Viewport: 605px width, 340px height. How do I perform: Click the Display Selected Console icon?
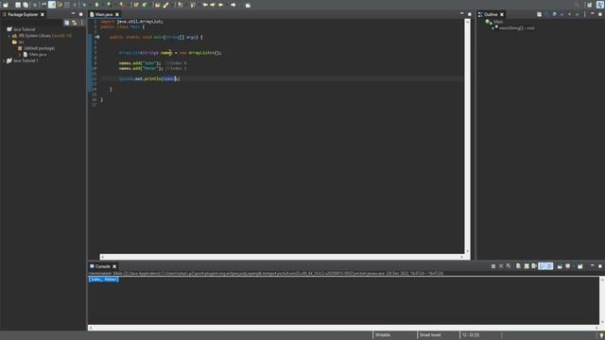tap(568, 266)
